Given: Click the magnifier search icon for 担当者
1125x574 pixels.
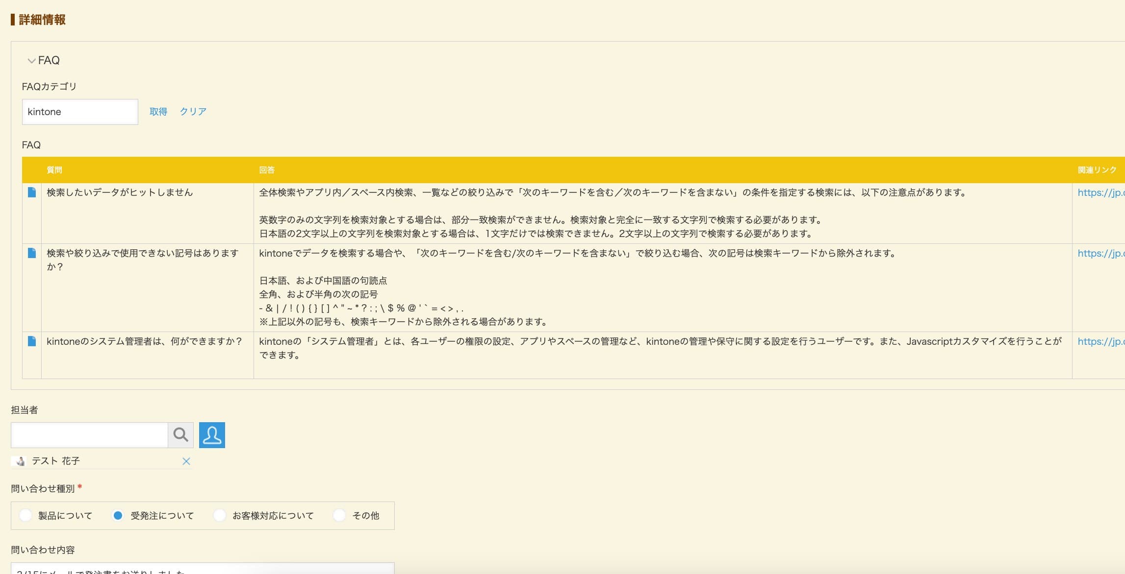Looking at the screenshot, I should (180, 435).
